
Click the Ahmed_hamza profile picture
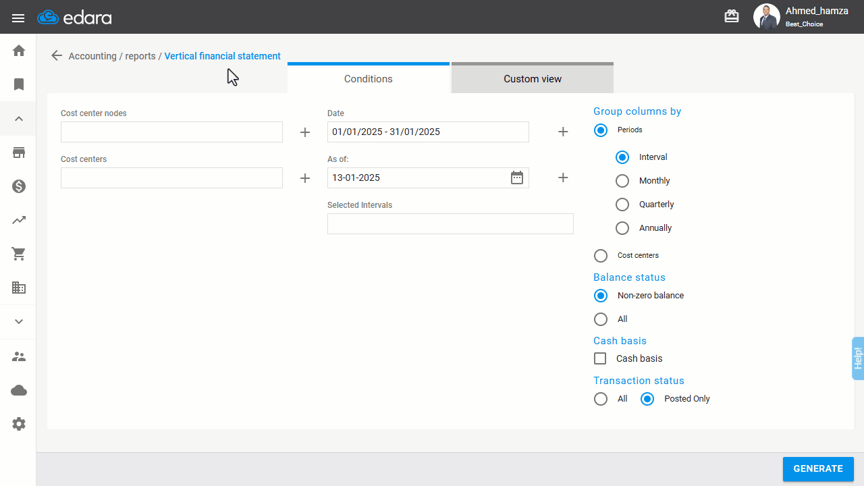[766, 17]
